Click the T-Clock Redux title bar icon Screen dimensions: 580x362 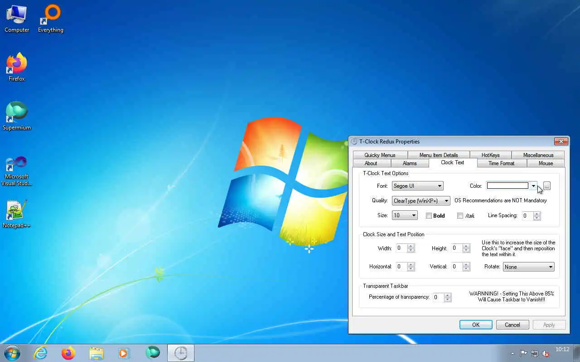click(354, 142)
